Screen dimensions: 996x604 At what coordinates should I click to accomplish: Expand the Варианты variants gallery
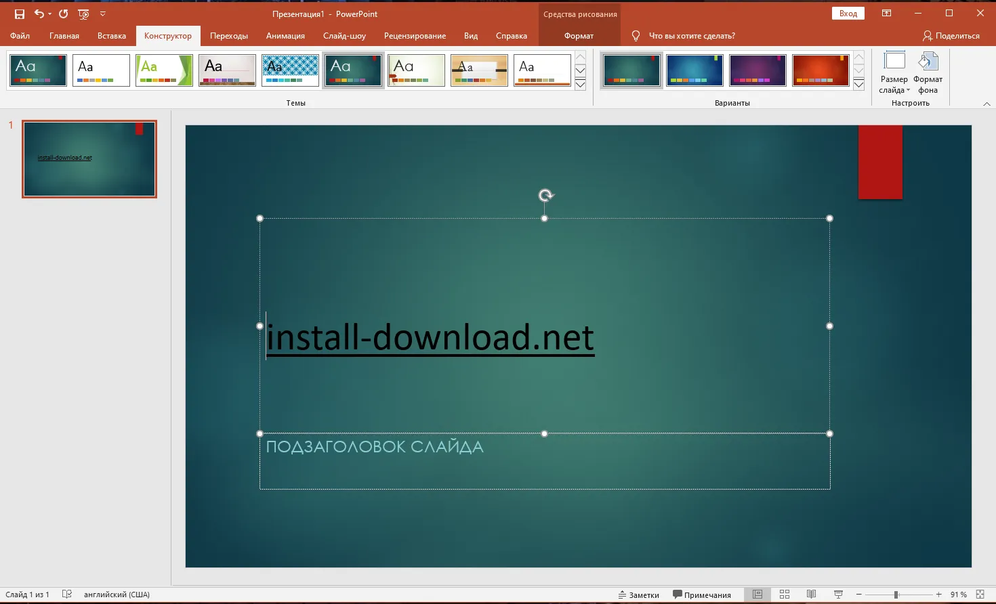pos(858,85)
